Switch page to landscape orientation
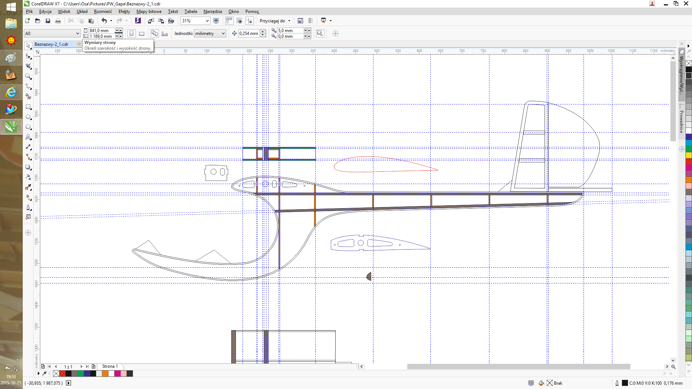Viewport: 692px width, 389px height. (x=142, y=33)
